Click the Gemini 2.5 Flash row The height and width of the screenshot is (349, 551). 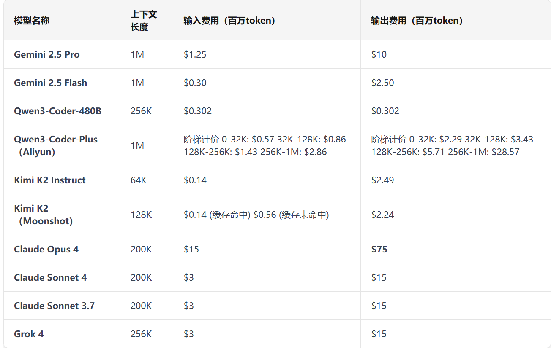[x=50, y=83]
